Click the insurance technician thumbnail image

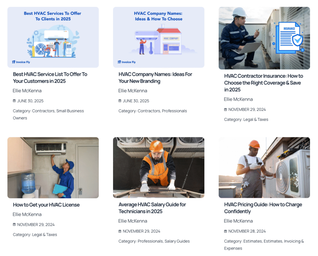click(264, 38)
